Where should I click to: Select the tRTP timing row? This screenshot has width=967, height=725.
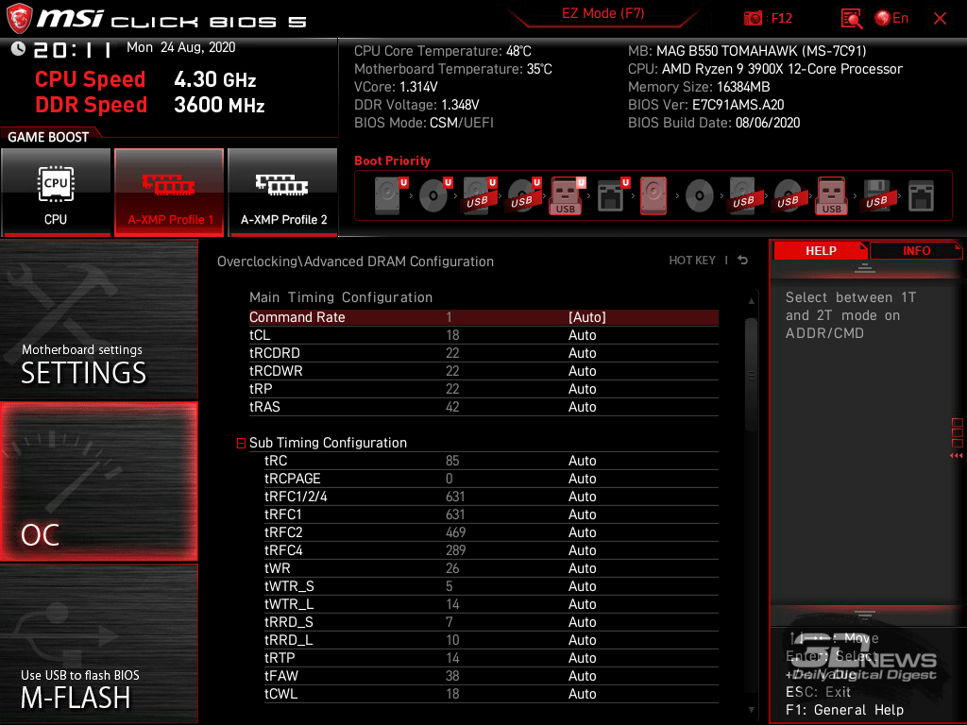tap(491, 657)
